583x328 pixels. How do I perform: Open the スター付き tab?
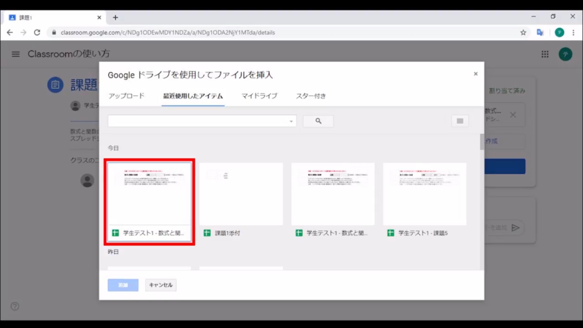pyautogui.click(x=311, y=96)
